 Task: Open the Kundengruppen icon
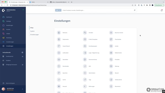(85, 46)
